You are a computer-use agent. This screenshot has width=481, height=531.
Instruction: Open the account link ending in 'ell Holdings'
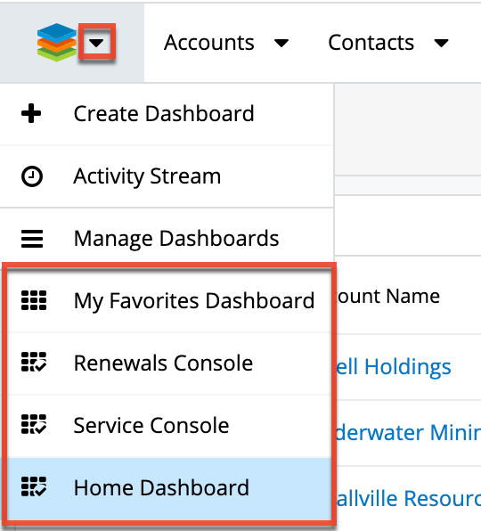394,367
